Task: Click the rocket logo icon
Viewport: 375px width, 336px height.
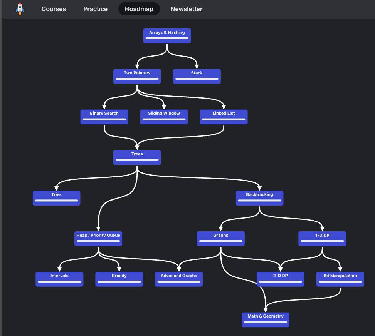Action: (20, 9)
